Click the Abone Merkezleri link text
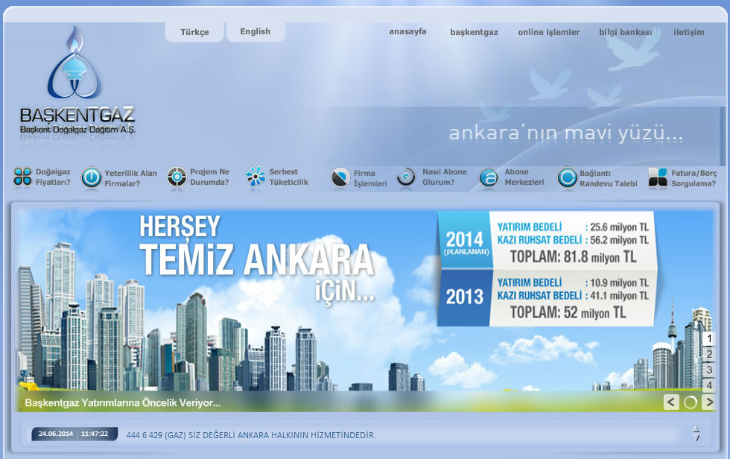This screenshot has height=459, width=730. 524,177
